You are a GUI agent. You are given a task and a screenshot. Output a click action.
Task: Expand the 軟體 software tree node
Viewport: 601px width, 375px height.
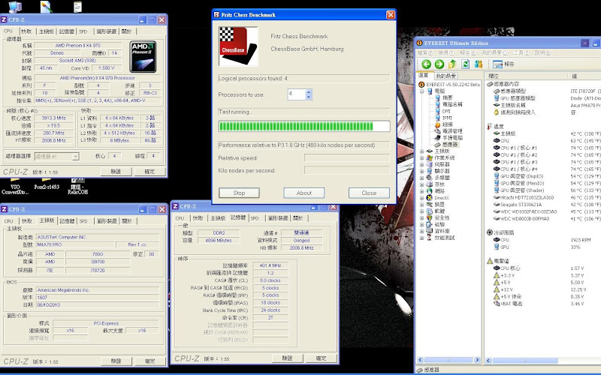(x=421, y=211)
